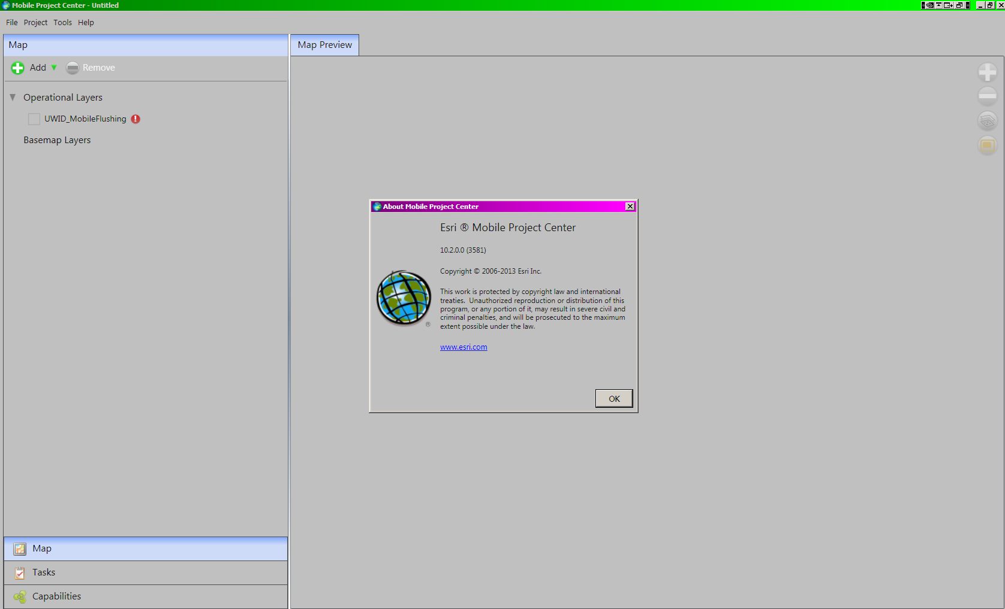1005x609 pixels.
Task: Minimize the Mobile Project Center window
Action: pos(980,5)
